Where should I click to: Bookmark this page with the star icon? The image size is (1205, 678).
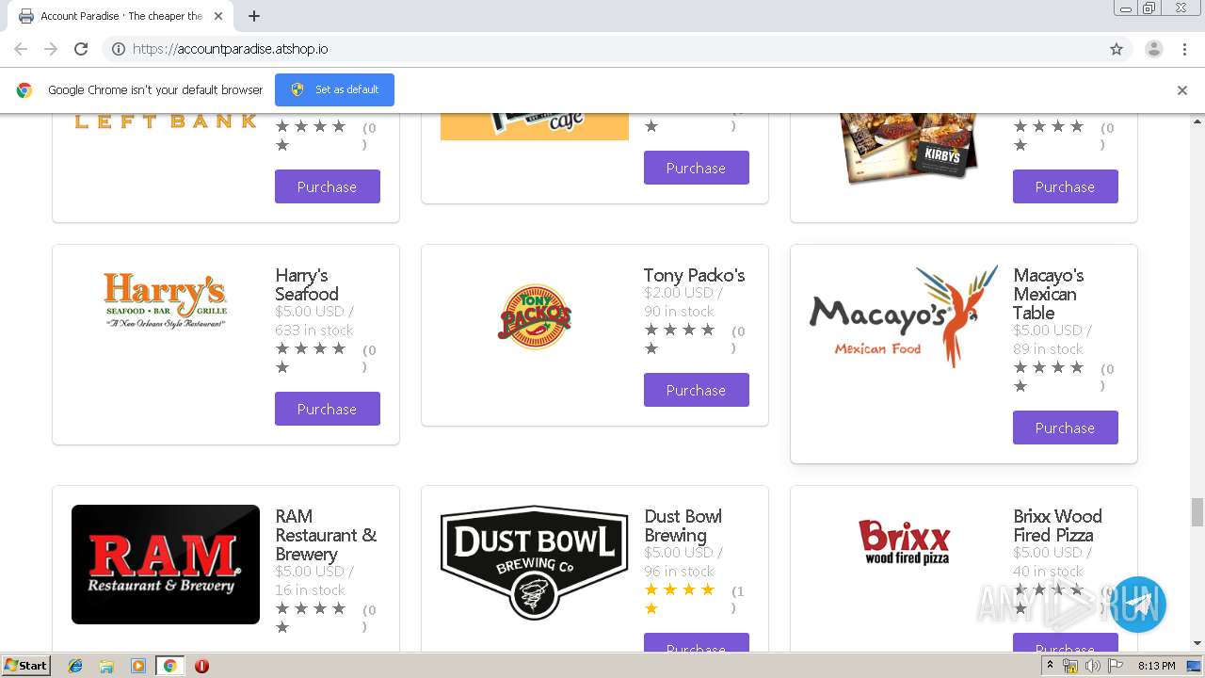(x=1117, y=49)
